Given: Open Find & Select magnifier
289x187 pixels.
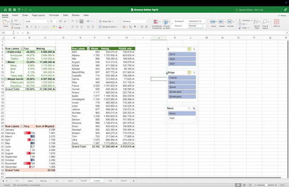Looking at the screenshot, I should tap(265, 24).
